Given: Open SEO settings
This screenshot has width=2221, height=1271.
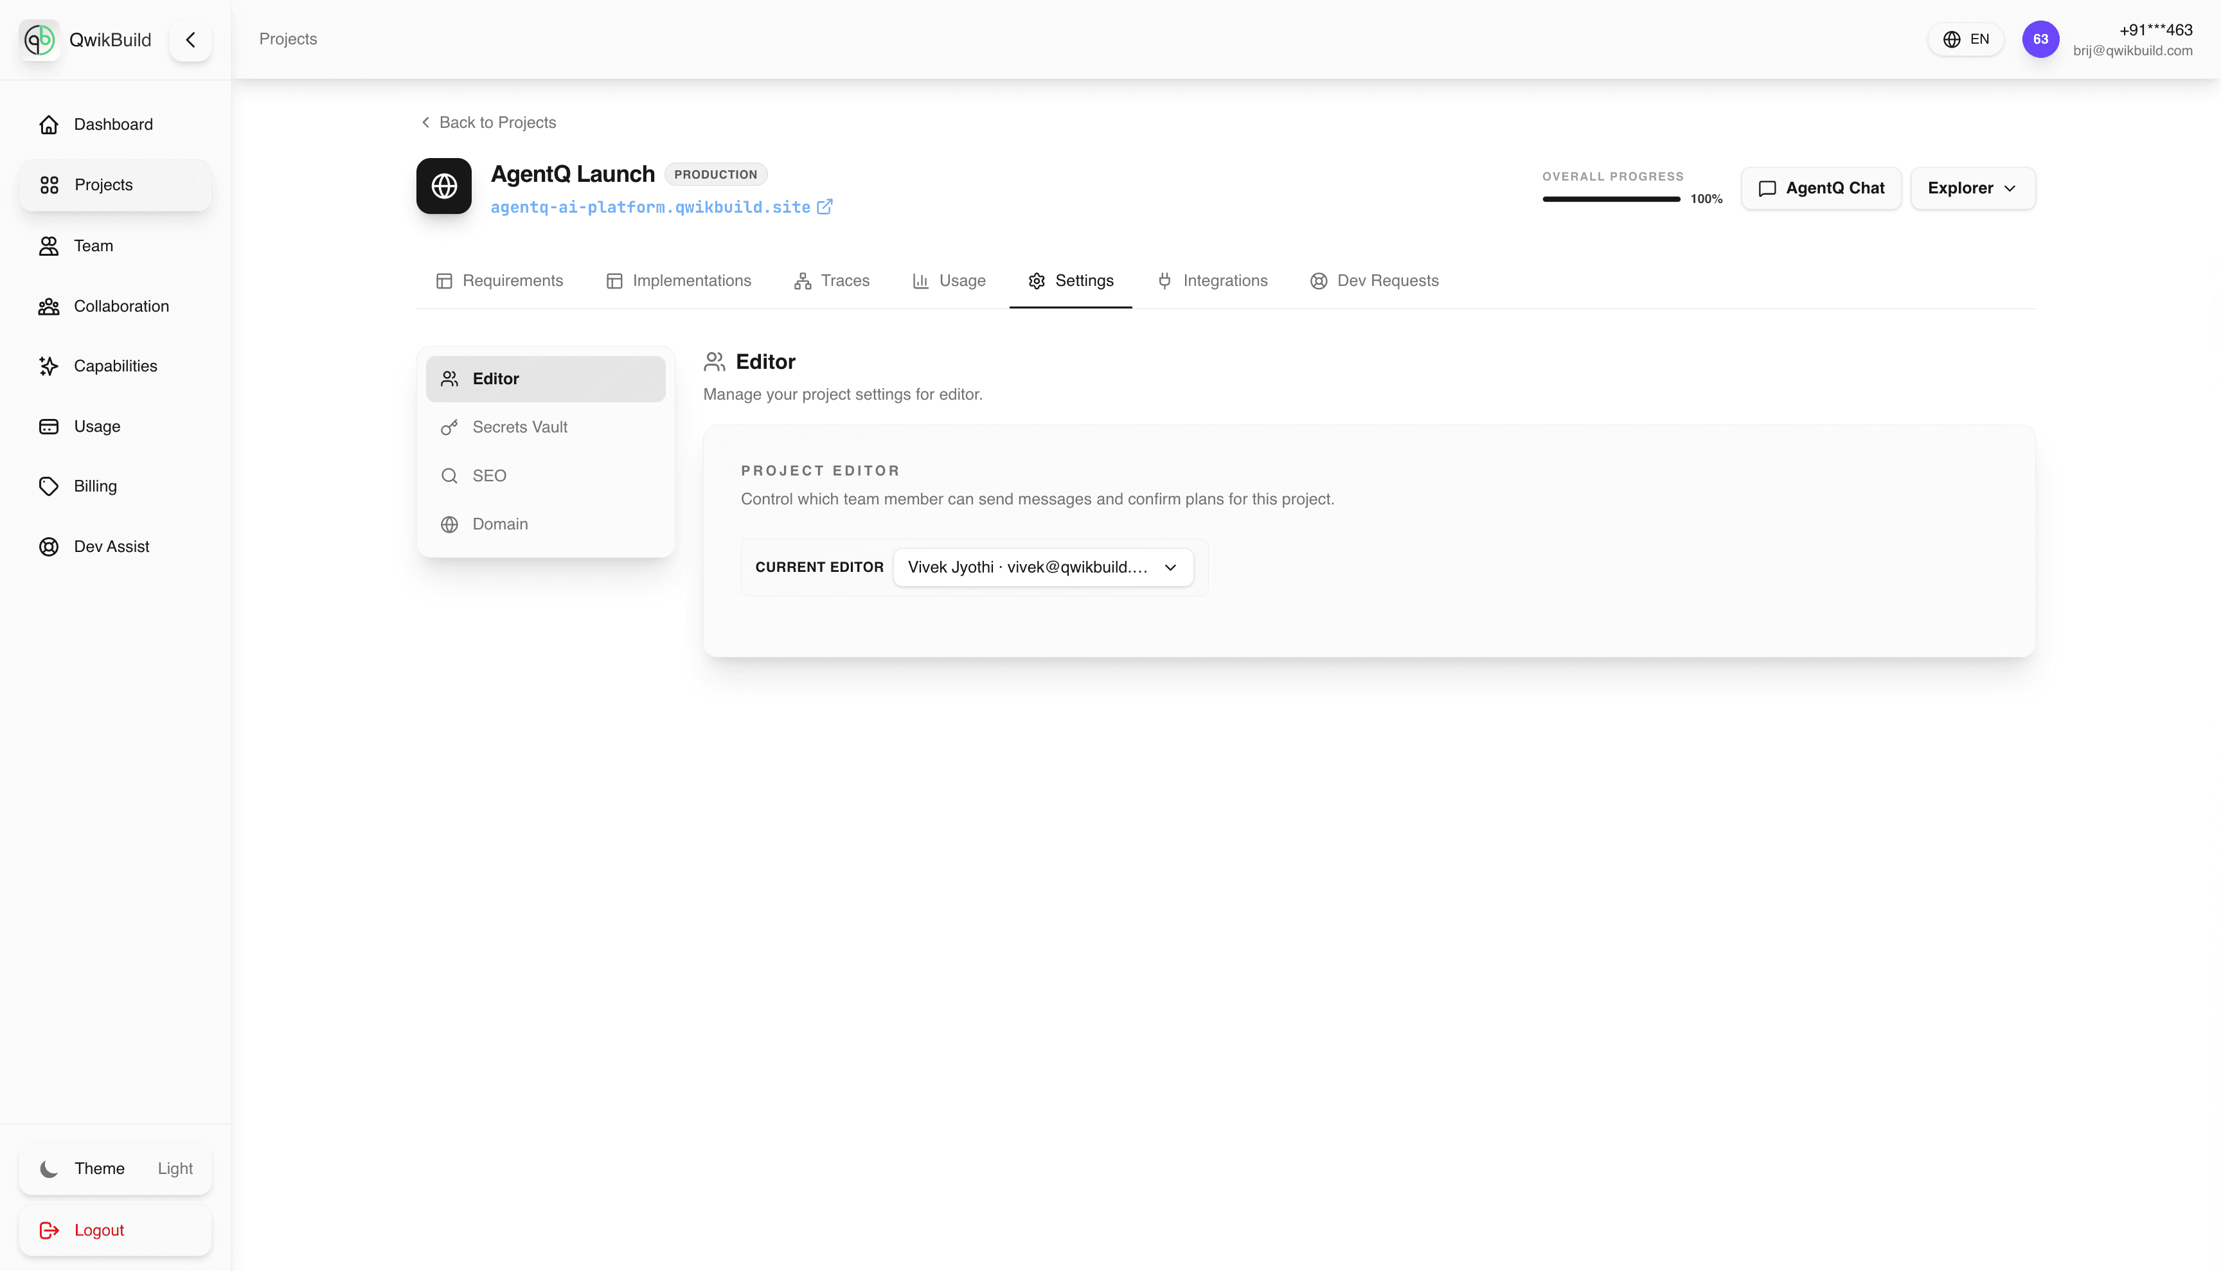Looking at the screenshot, I should [546, 476].
